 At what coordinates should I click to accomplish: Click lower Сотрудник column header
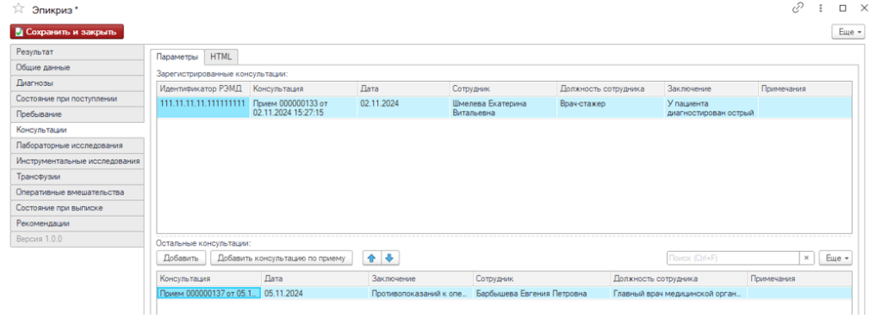542,278
